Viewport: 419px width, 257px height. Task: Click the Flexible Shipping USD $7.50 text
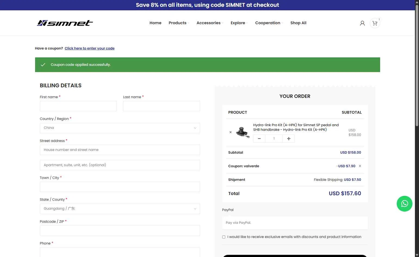337,180
